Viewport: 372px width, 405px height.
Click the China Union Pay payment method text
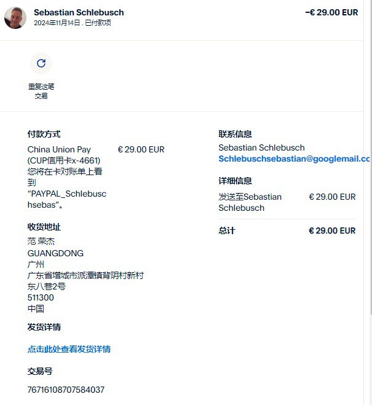(x=59, y=149)
